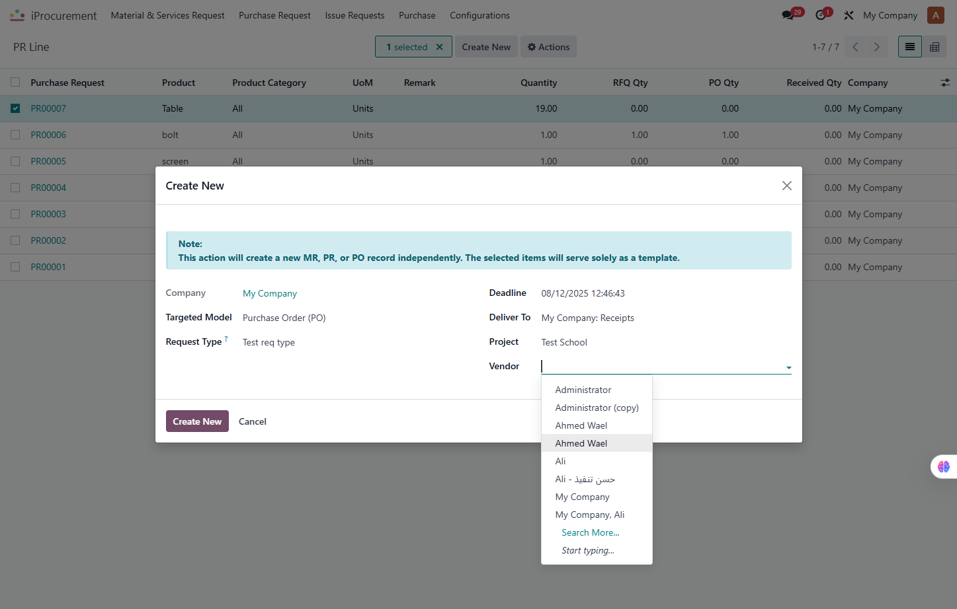Select highlighted Ahmed Wael vendor option
The height and width of the screenshot is (609, 957).
(x=597, y=443)
